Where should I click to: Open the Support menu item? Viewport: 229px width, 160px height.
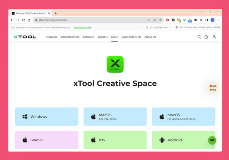[103, 37]
